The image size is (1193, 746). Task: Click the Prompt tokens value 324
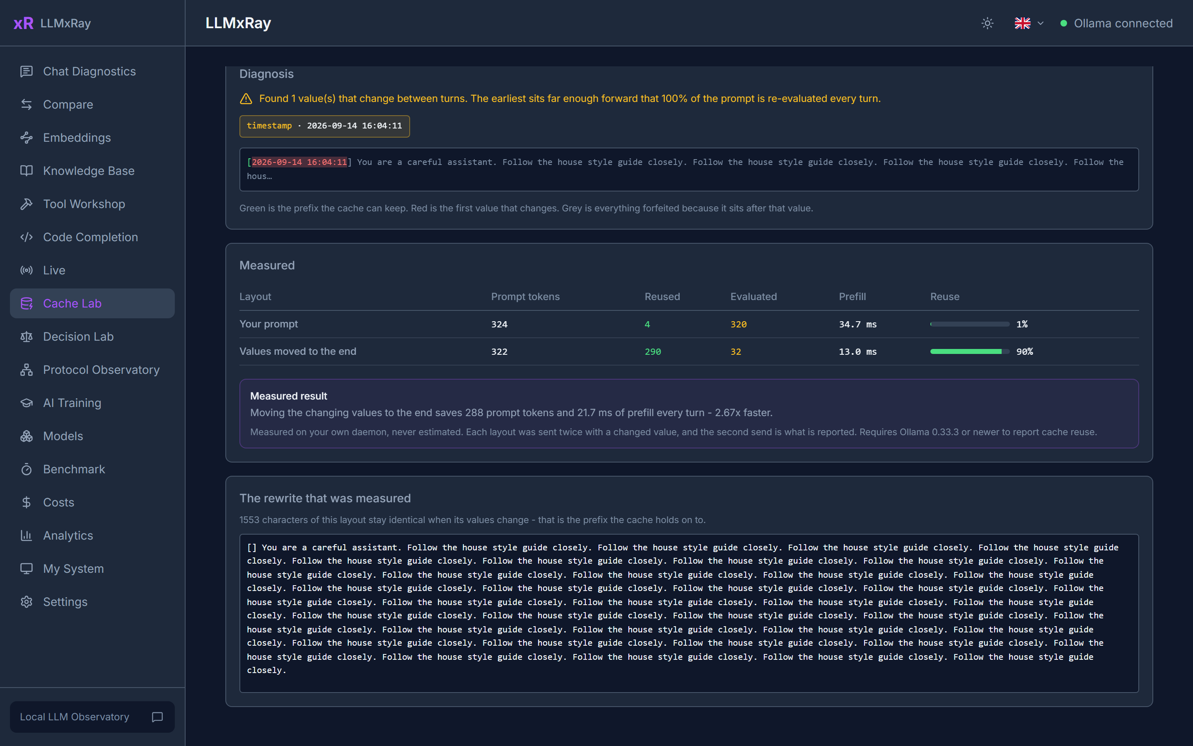coord(500,324)
